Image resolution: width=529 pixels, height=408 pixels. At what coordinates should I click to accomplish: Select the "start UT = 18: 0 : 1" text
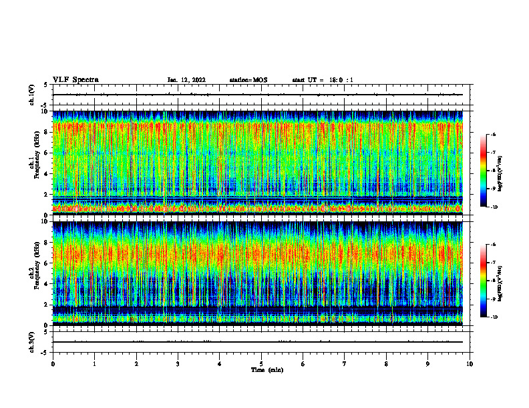(323, 80)
